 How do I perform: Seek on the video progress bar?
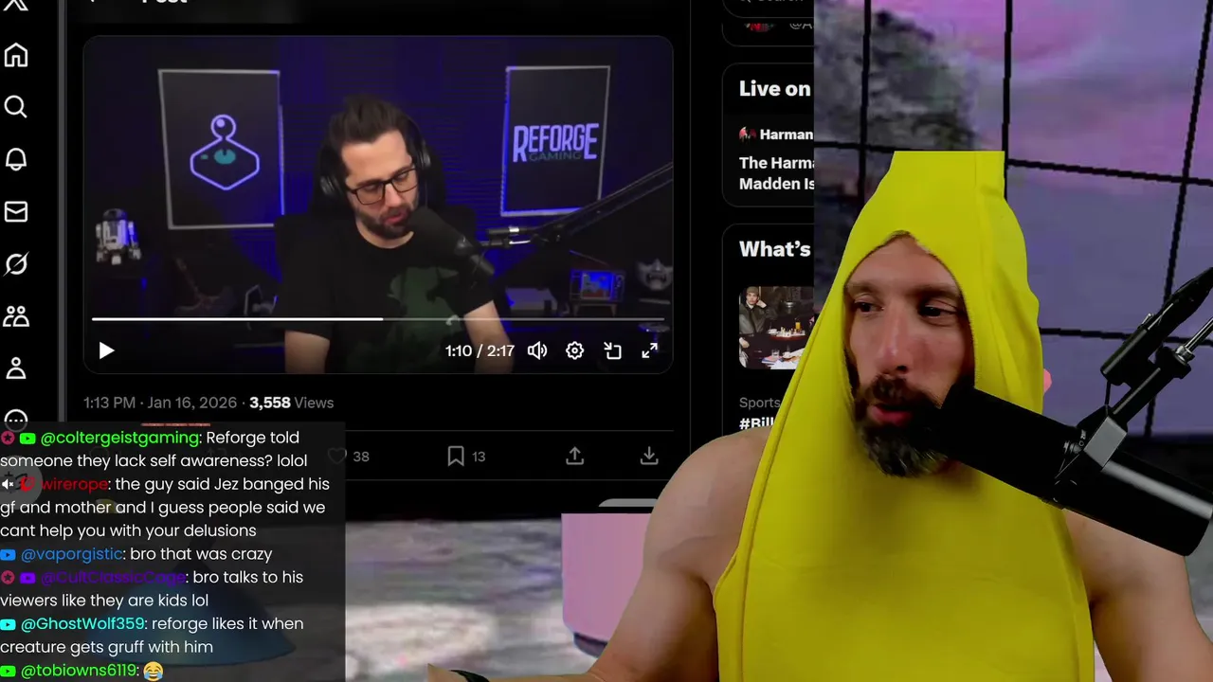tap(378, 319)
